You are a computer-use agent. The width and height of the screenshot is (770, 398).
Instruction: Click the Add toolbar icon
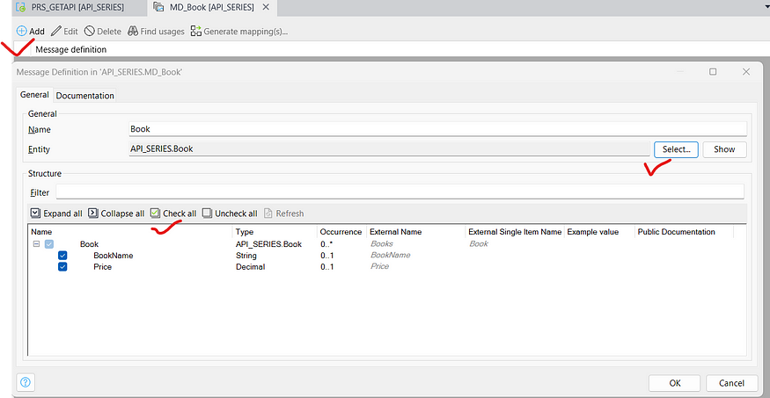click(21, 32)
